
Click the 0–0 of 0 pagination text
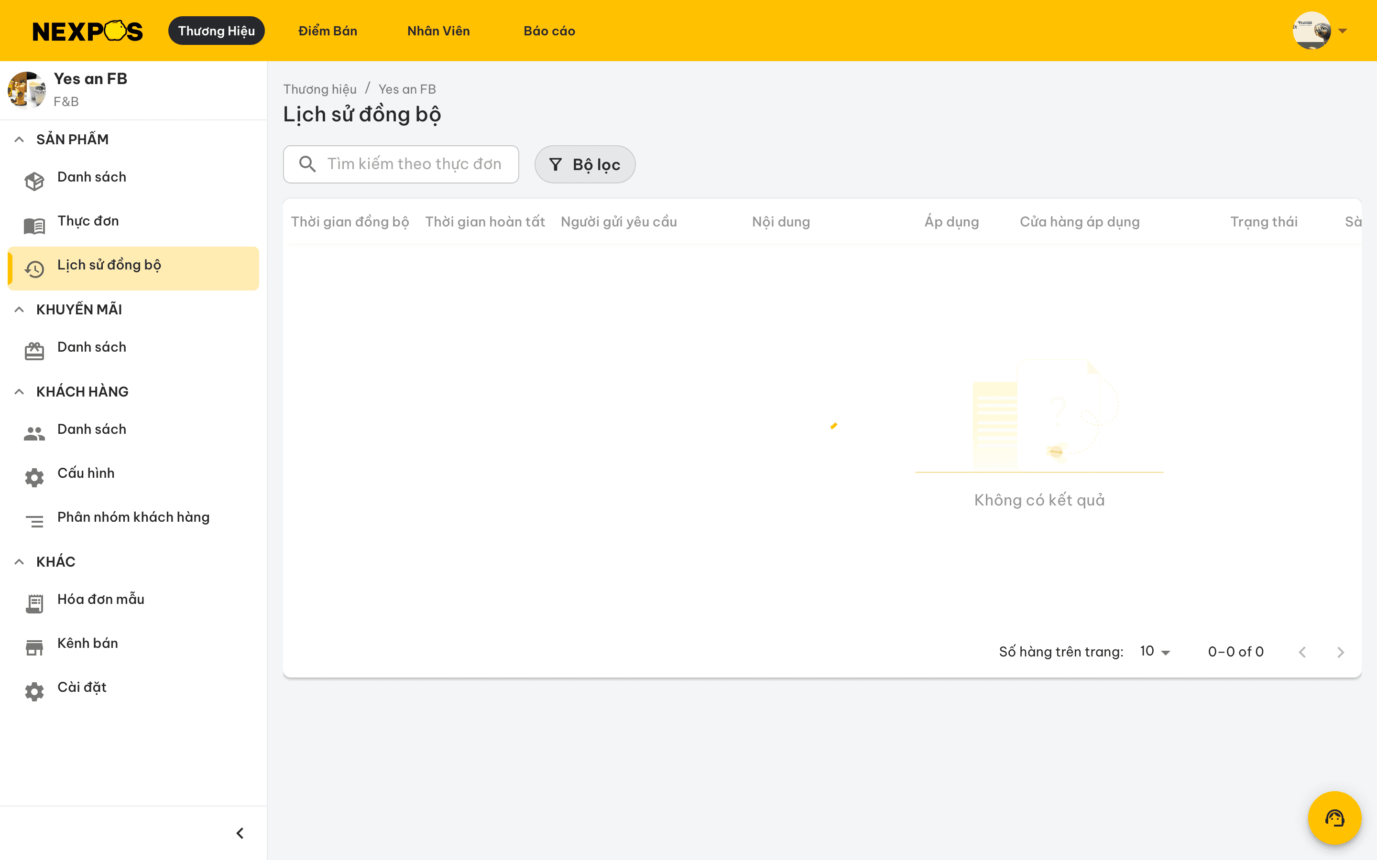(x=1235, y=652)
